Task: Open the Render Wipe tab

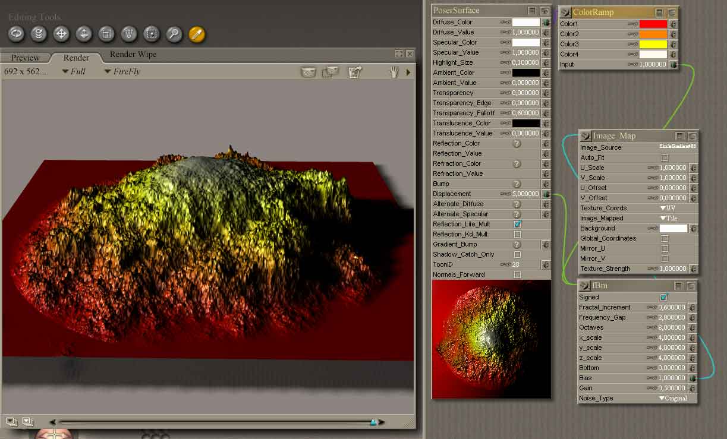Action: click(x=133, y=55)
